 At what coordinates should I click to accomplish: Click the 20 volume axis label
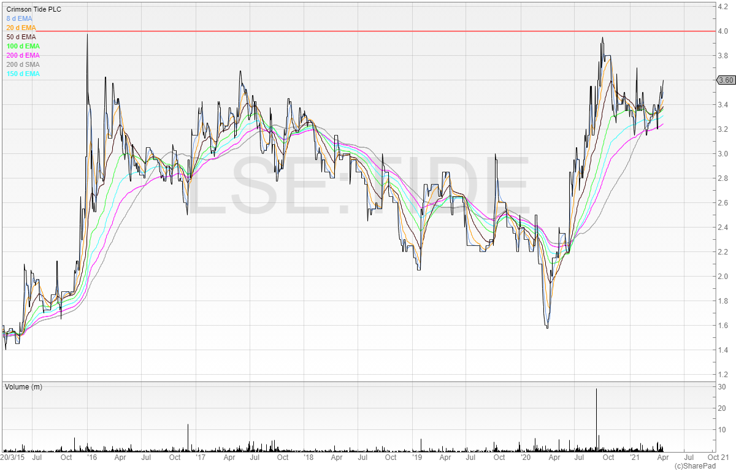(x=721, y=408)
